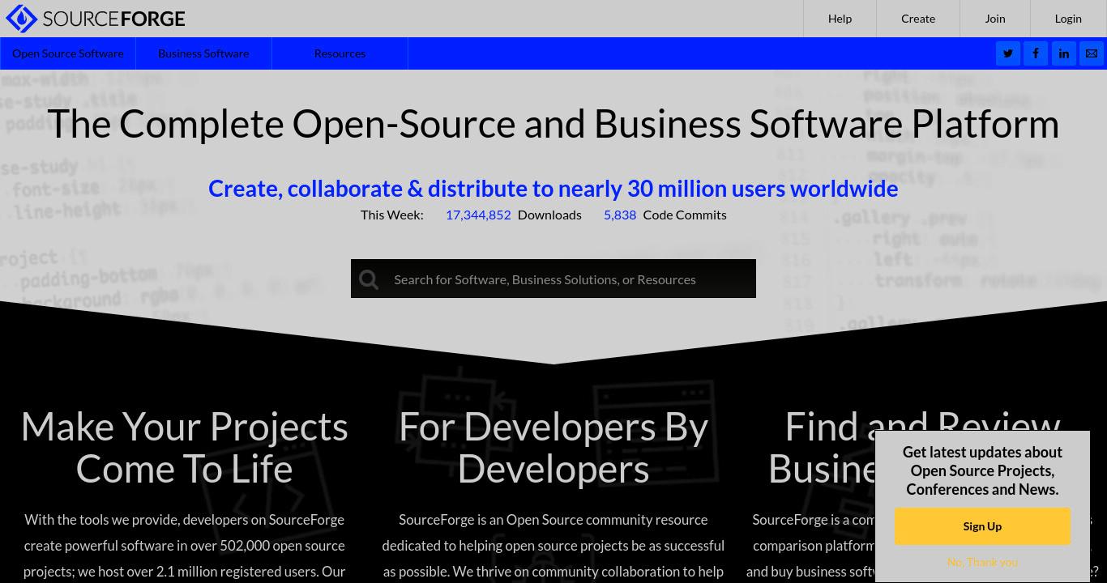The image size is (1107, 583).
Task: Click Join in the top bar
Action: pyautogui.click(x=995, y=19)
